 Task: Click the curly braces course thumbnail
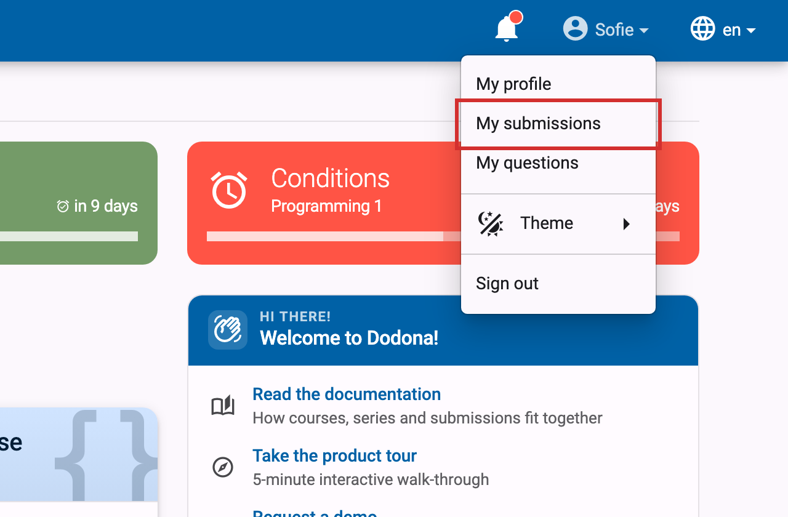pos(106,454)
